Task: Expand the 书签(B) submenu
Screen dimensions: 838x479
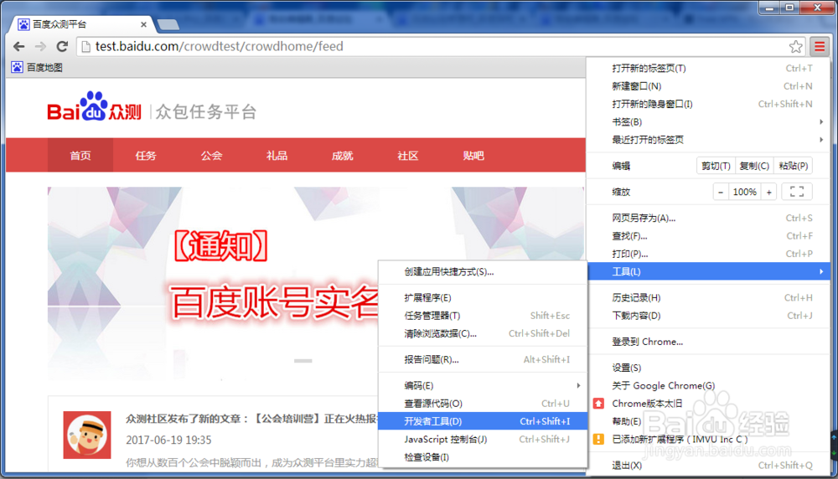Action: click(x=708, y=121)
